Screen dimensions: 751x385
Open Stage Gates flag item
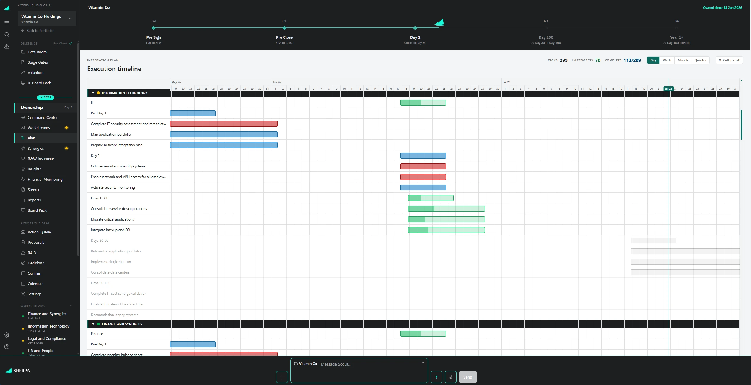click(45, 62)
